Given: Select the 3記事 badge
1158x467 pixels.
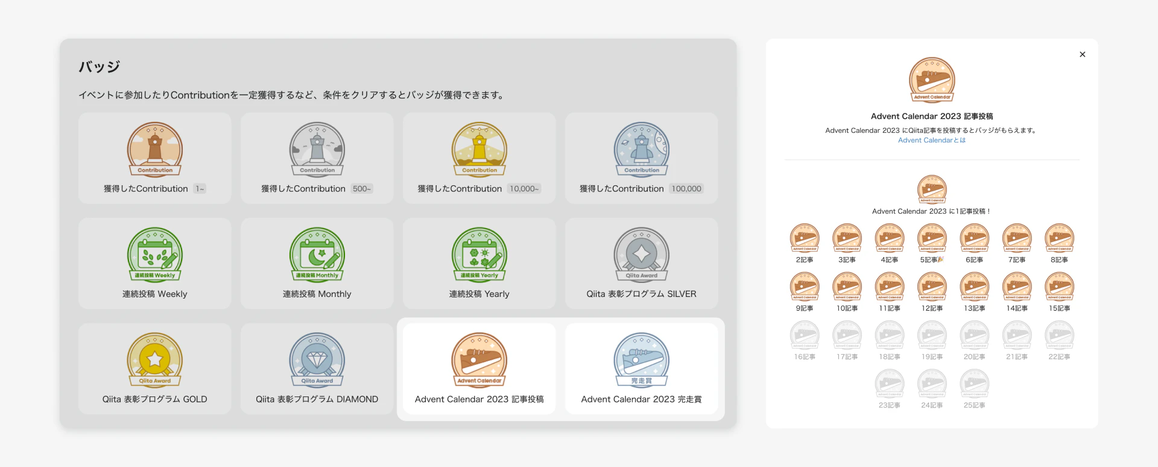Looking at the screenshot, I should click(x=847, y=238).
